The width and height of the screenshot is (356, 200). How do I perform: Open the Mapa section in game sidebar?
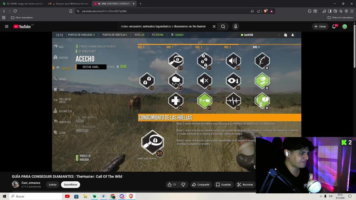pos(59,47)
